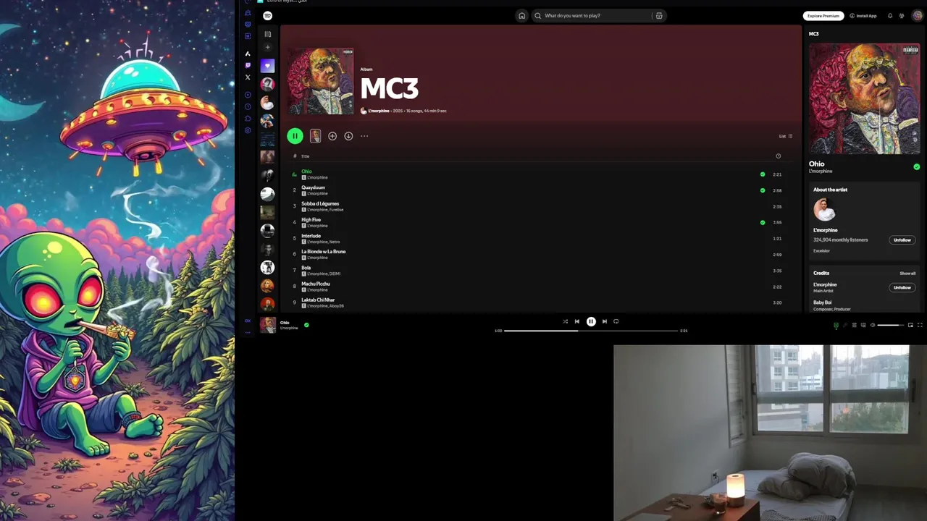The width and height of the screenshot is (927, 521).
Task: Open the user profile avatar menu
Action: tap(917, 15)
